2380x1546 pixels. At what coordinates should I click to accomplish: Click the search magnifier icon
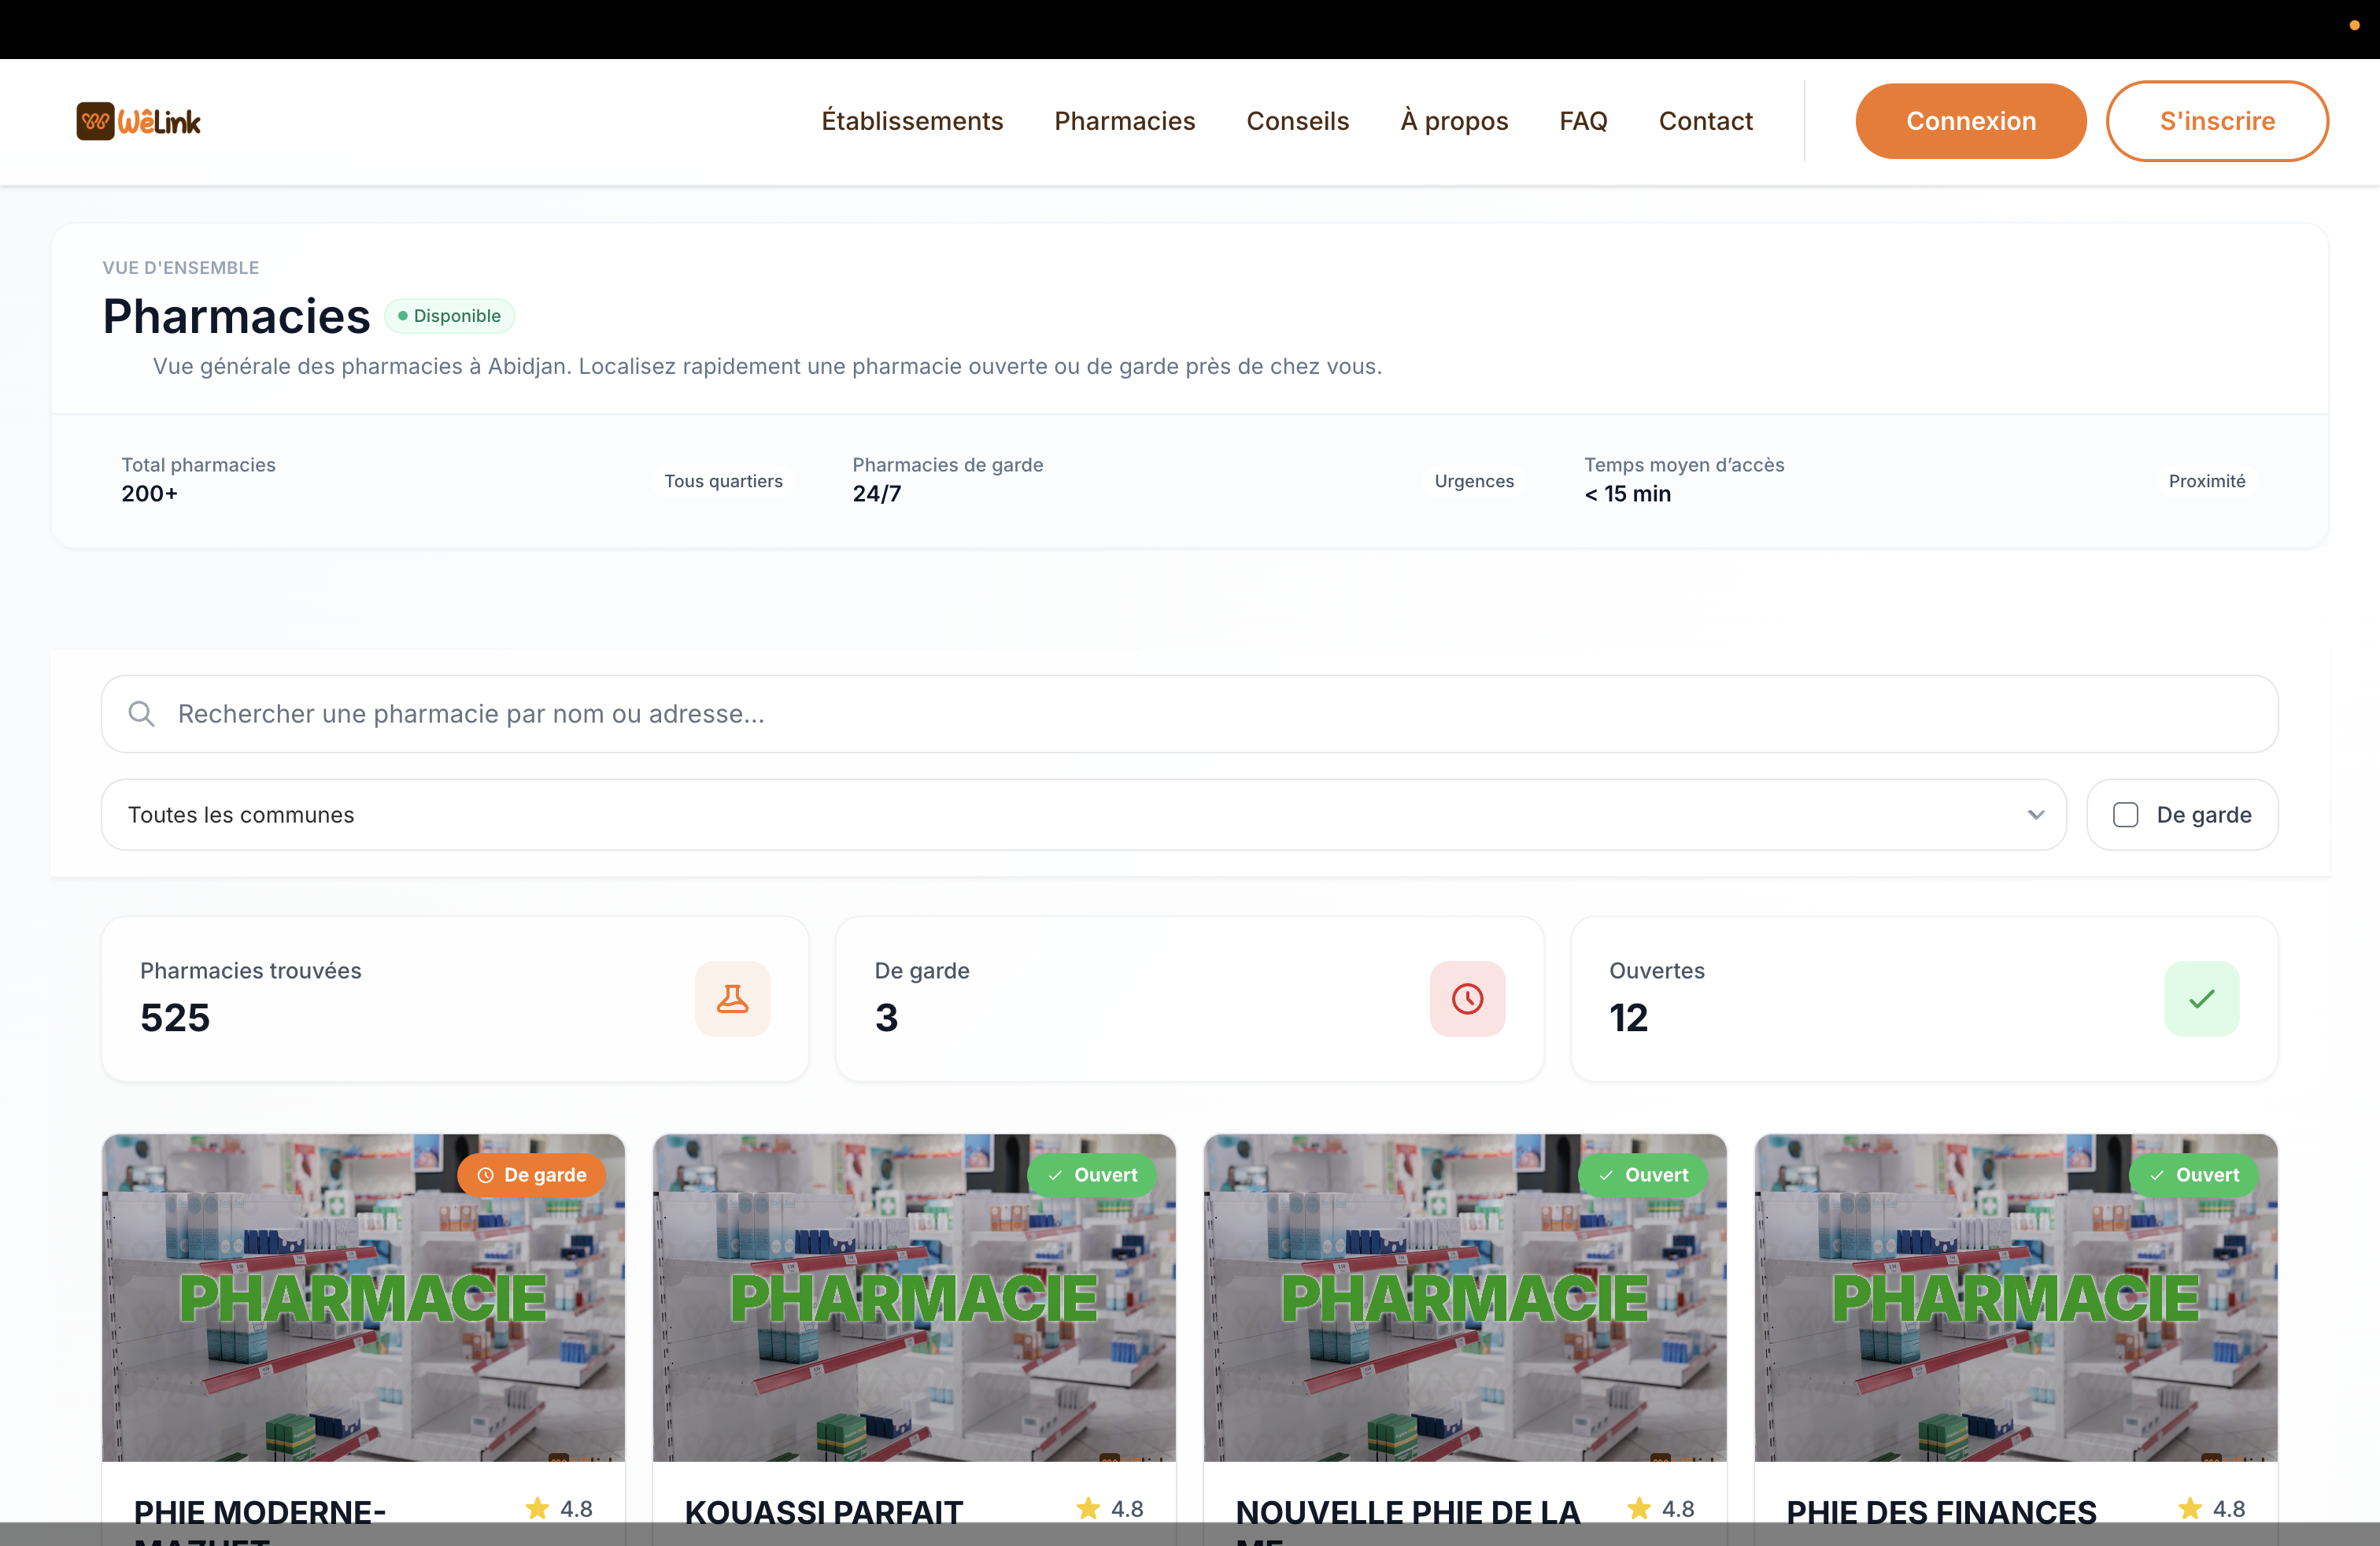[141, 714]
